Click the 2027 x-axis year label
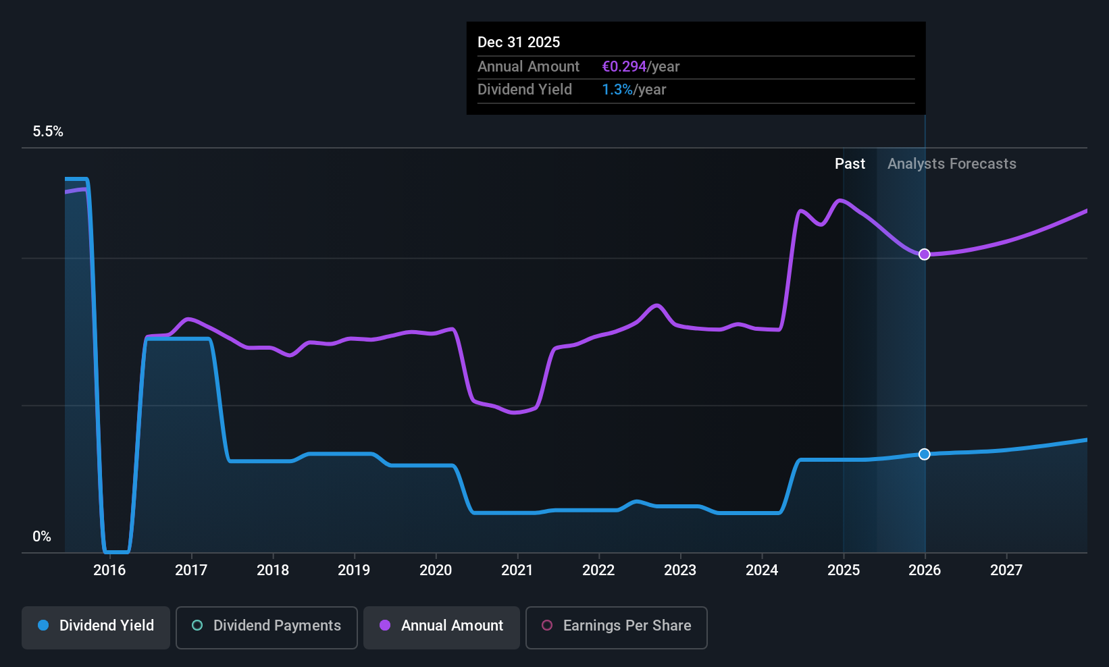 [x=1006, y=570]
